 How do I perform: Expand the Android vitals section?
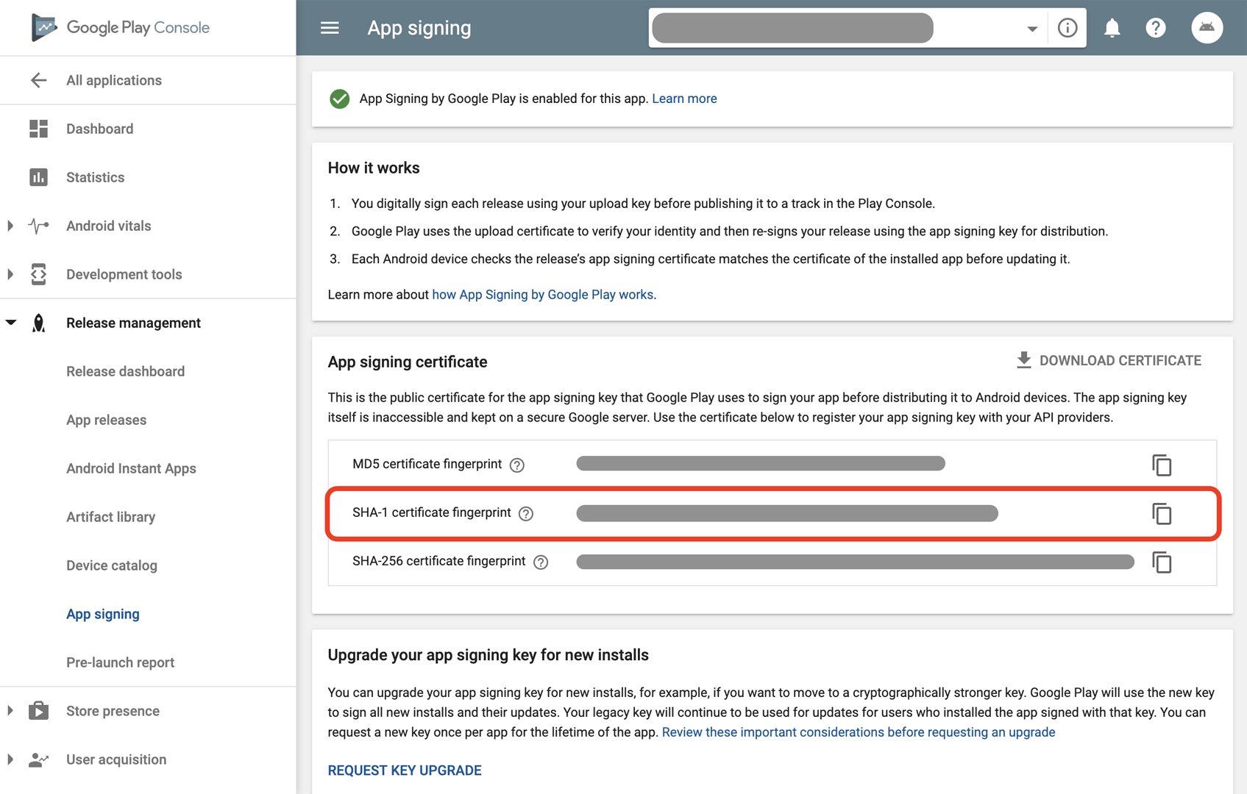[x=10, y=226]
